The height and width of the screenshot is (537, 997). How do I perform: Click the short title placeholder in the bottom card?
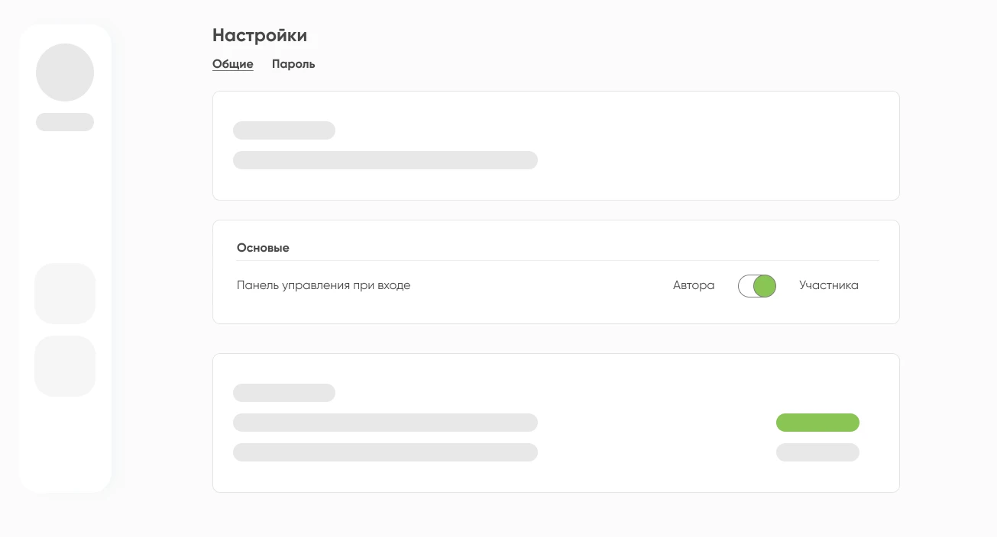[x=284, y=393]
